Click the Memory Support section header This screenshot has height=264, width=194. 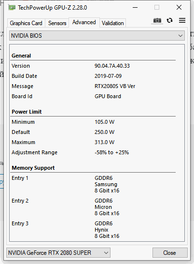pos(33,168)
